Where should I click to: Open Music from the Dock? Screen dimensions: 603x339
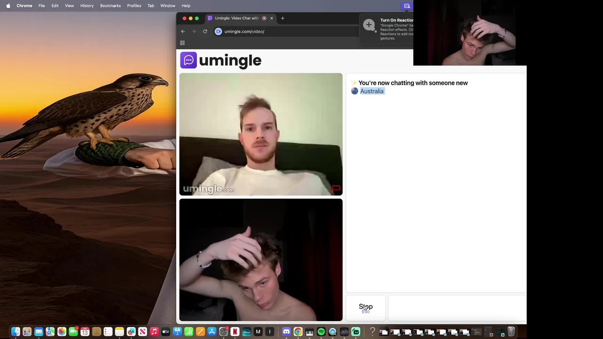pos(154,332)
